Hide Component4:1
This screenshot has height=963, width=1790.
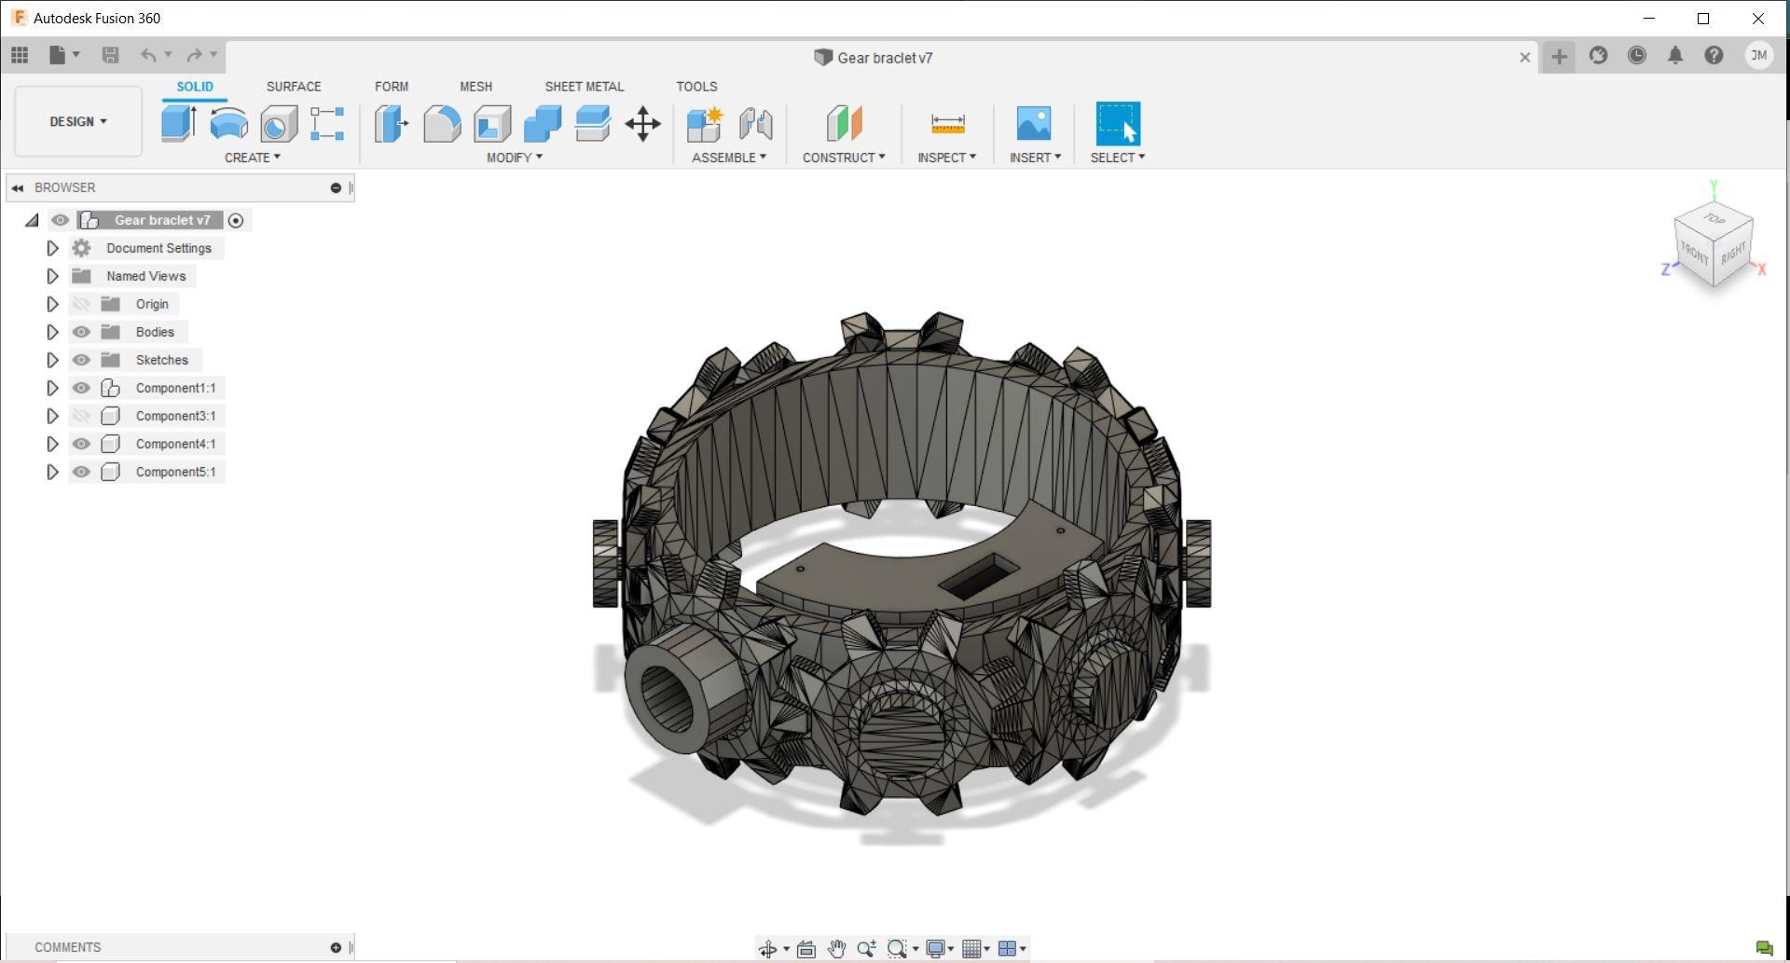tap(81, 444)
